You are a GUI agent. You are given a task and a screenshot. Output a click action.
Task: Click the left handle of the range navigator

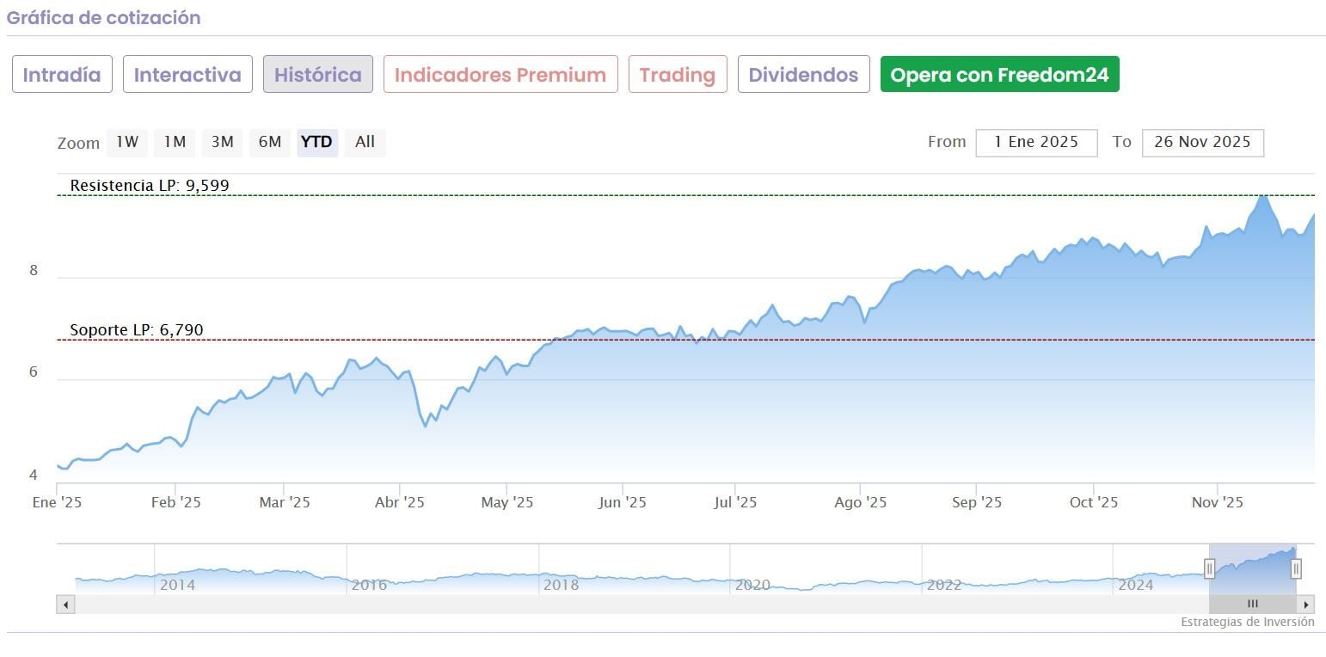coord(1209,568)
